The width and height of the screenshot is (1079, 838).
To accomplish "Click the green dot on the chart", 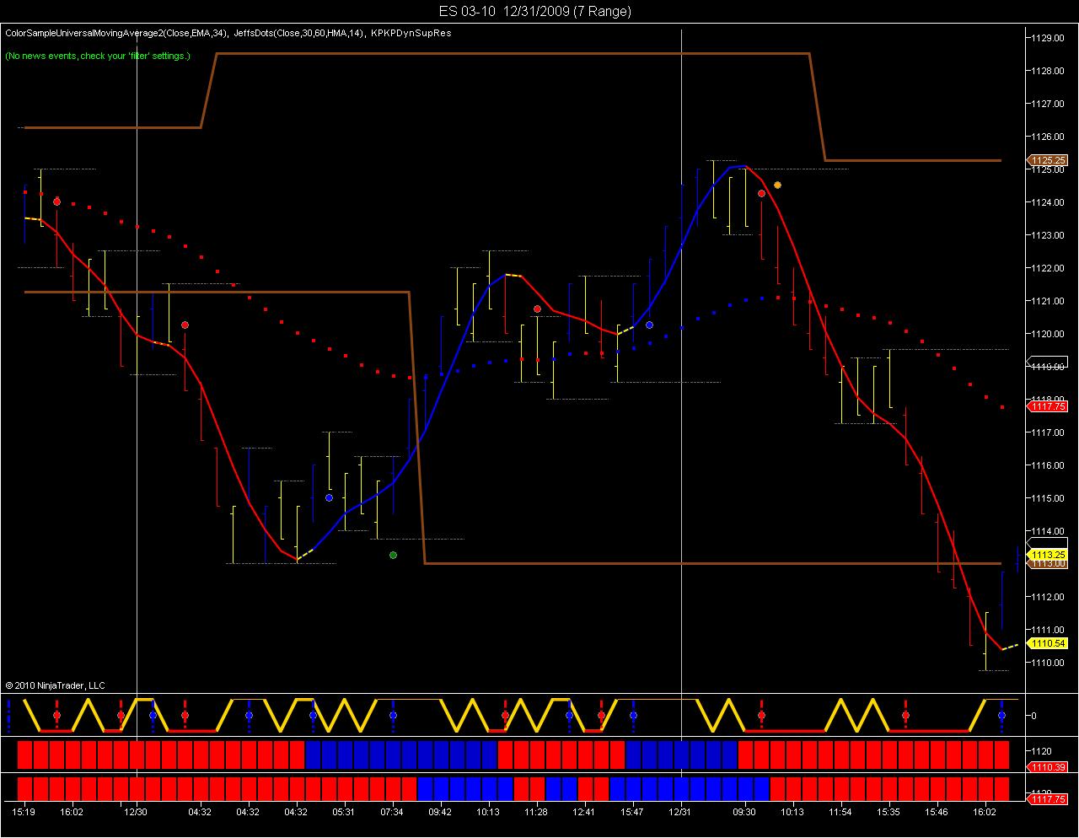I will [x=393, y=555].
